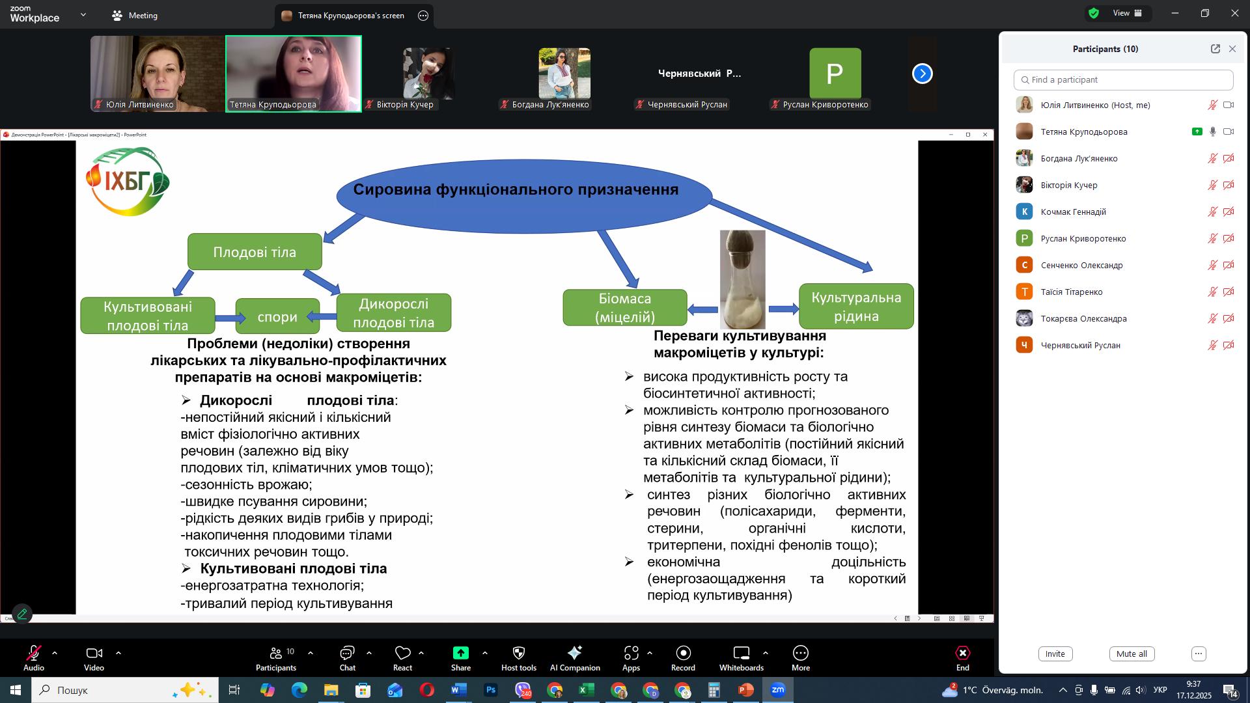Click green Share screen icon
Viewport: 1250px width, 703px height.
point(460,653)
